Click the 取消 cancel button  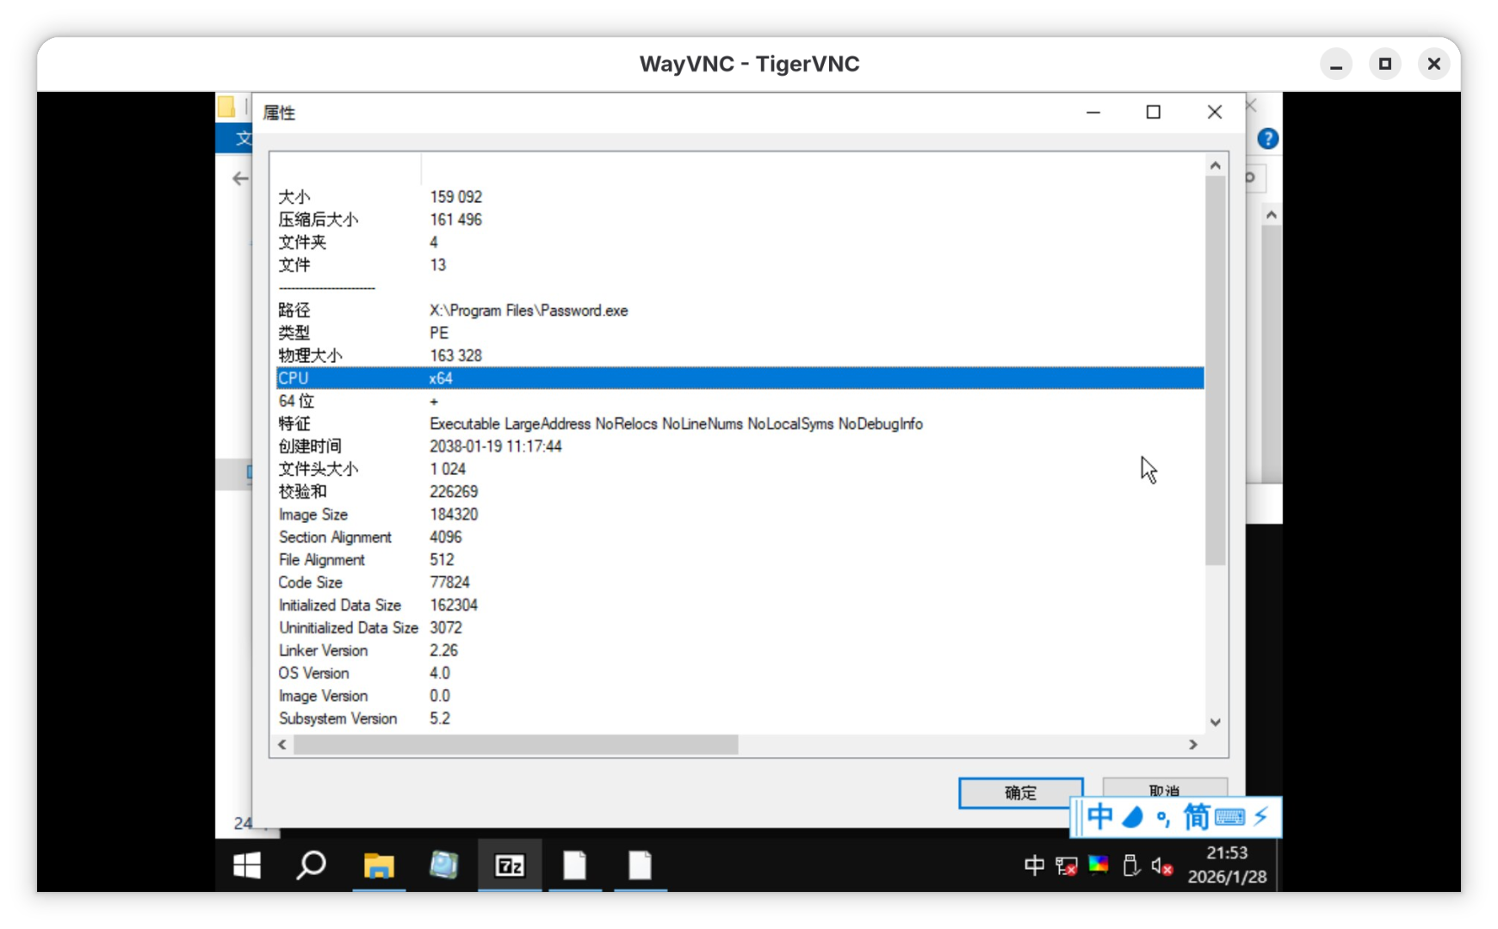click(x=1164, y=787)
